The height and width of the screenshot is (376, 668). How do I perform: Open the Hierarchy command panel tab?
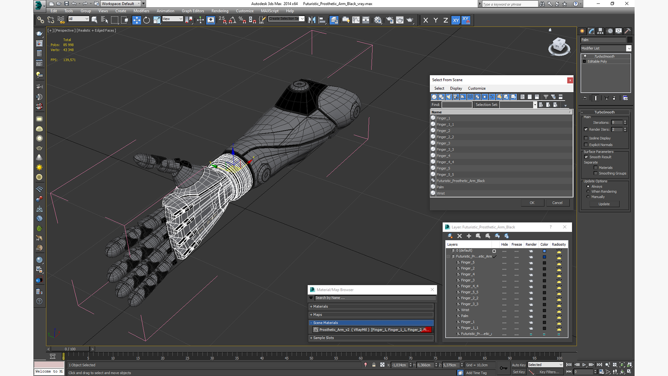[600, 31]
